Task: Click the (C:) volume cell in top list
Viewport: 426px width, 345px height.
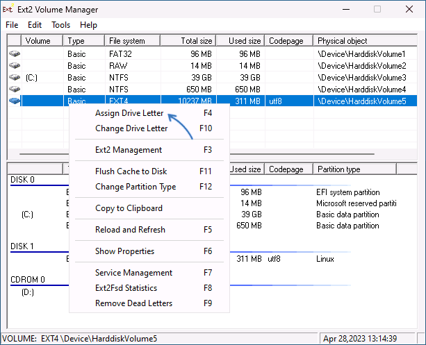Action: tap(31, 78)
